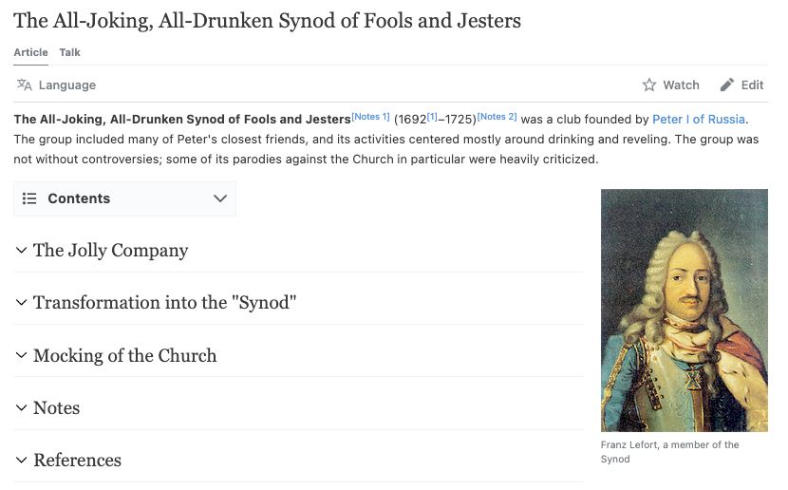Open the Notes 1 footnote reference
Screen dimensions: 788x490
pos(370,117)
